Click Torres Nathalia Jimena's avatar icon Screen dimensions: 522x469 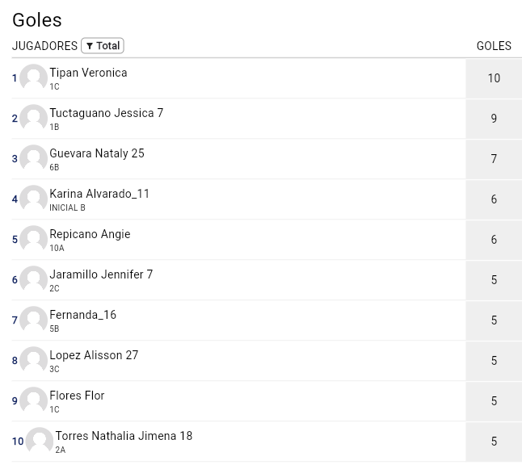click(39, 441)
